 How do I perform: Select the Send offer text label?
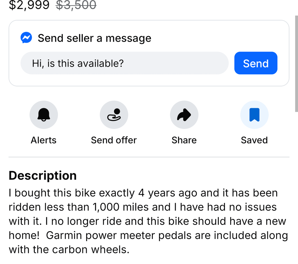(x=114, y=140)
